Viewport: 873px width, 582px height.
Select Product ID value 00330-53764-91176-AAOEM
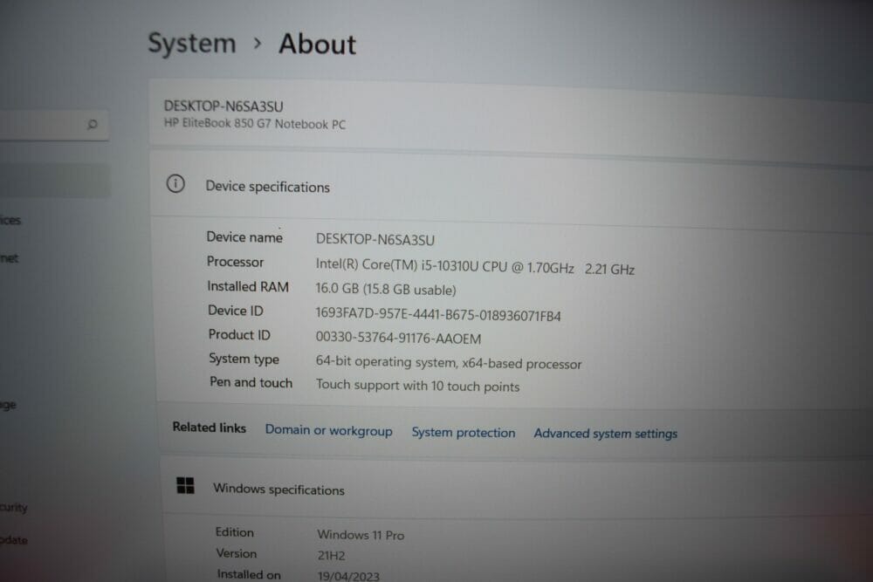398,338
